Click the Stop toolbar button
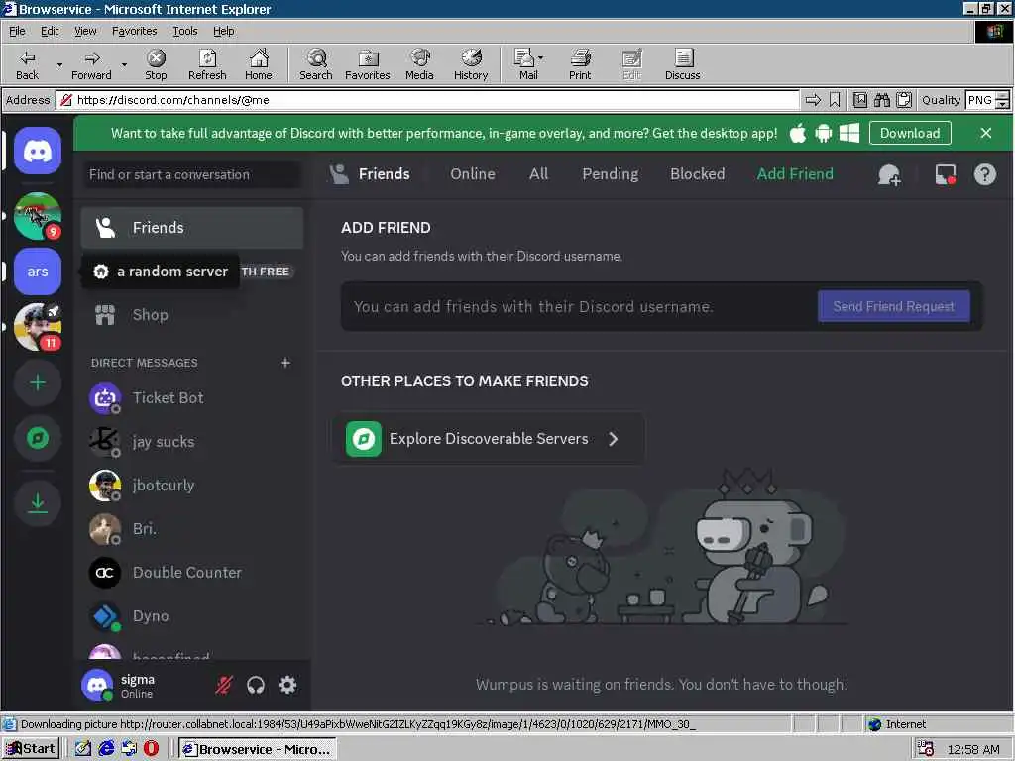 [x=156, y=64]
